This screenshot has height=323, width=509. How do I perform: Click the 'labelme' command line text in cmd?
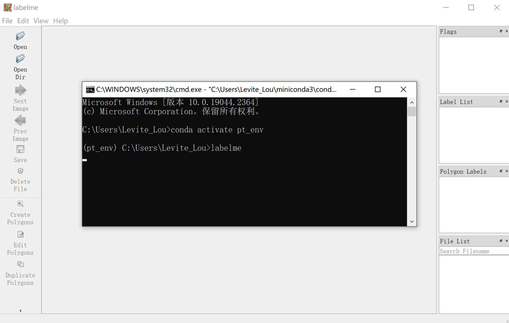coord(226,148)
